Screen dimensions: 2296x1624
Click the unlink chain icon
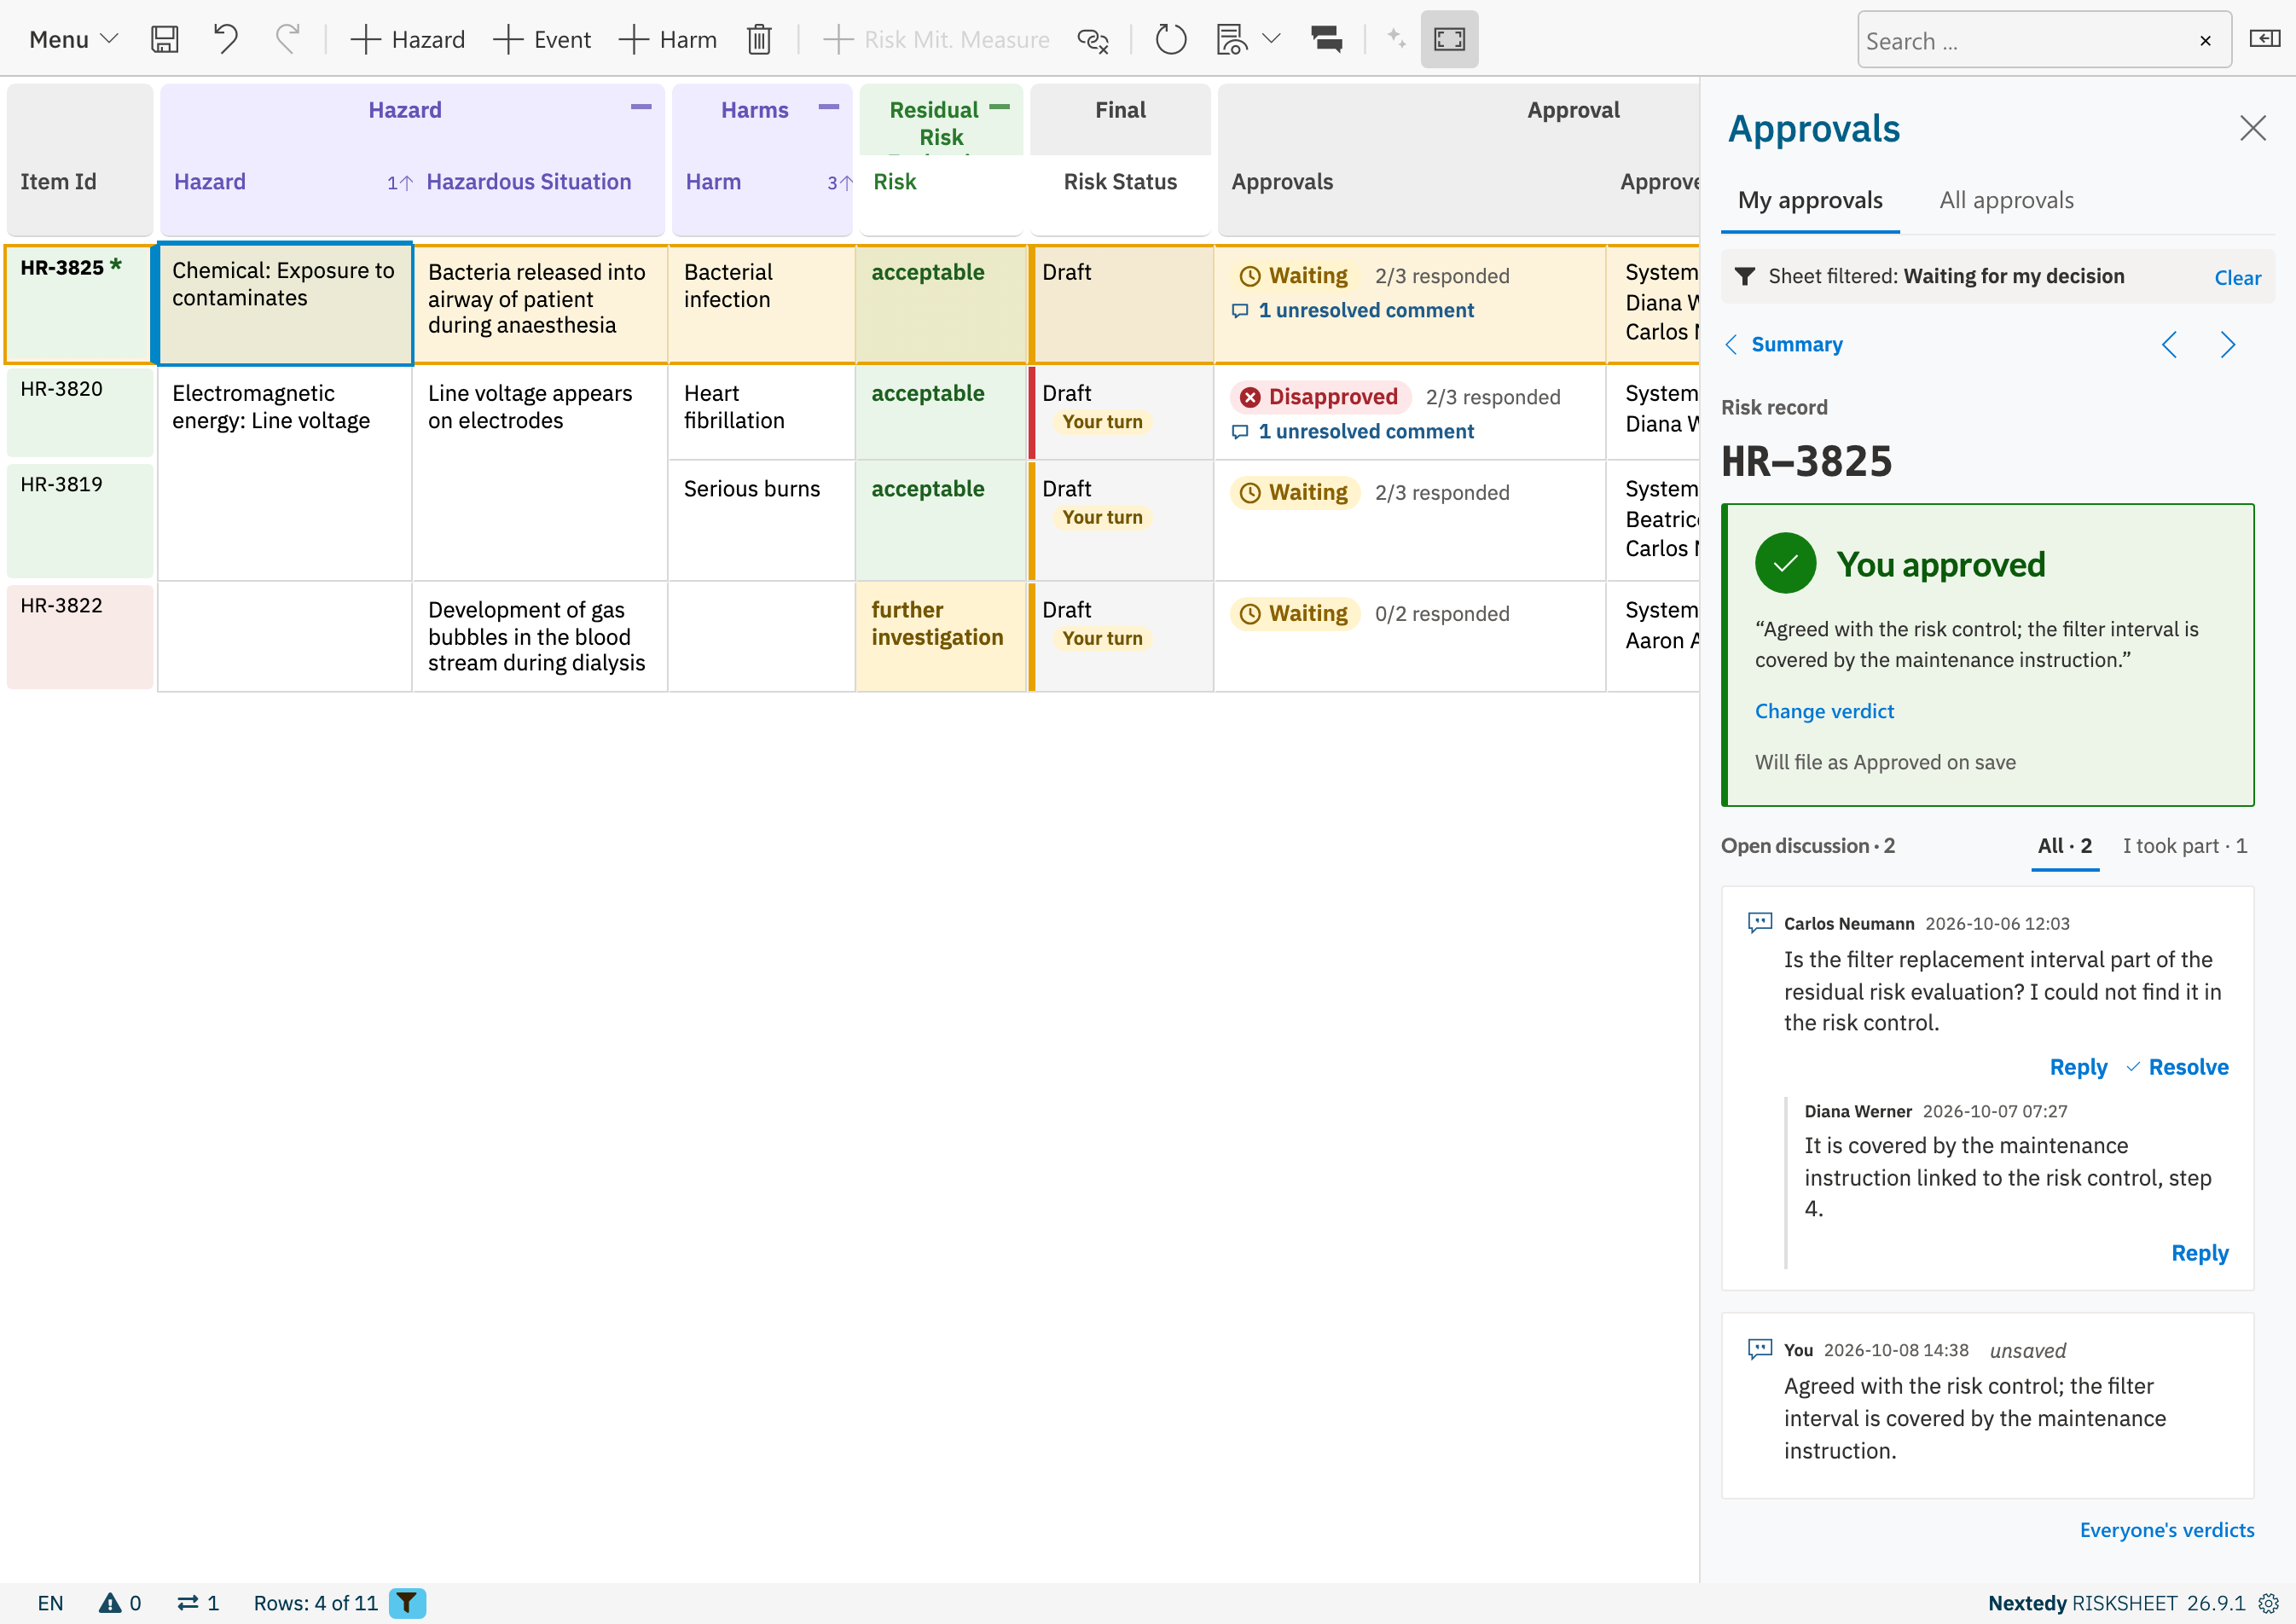click(x=1093, y=40)
